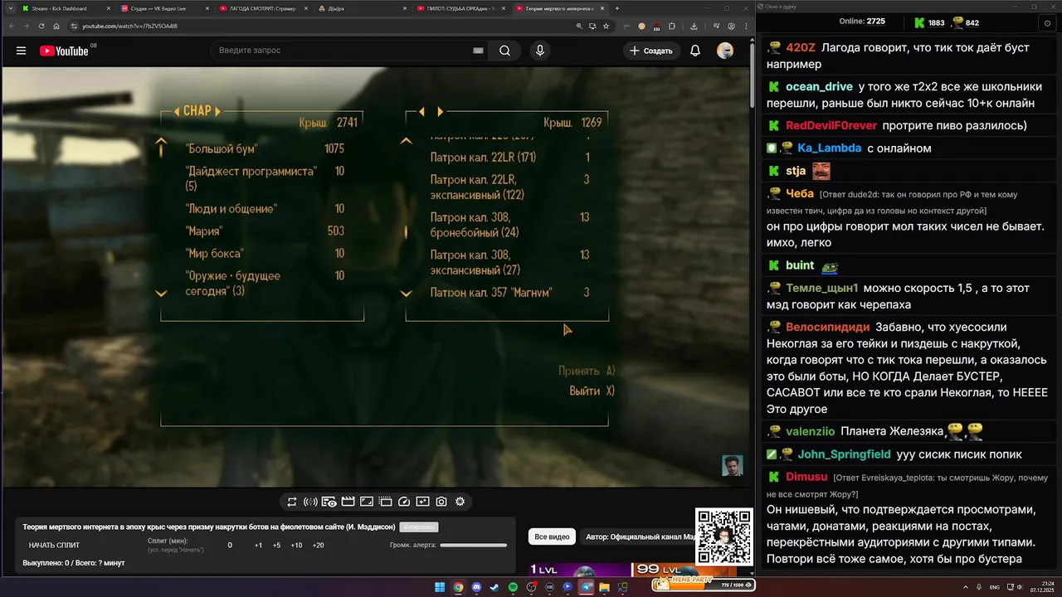Open browser home page icon
This screenshot has height=597, width=1062.
coord(56,26)
